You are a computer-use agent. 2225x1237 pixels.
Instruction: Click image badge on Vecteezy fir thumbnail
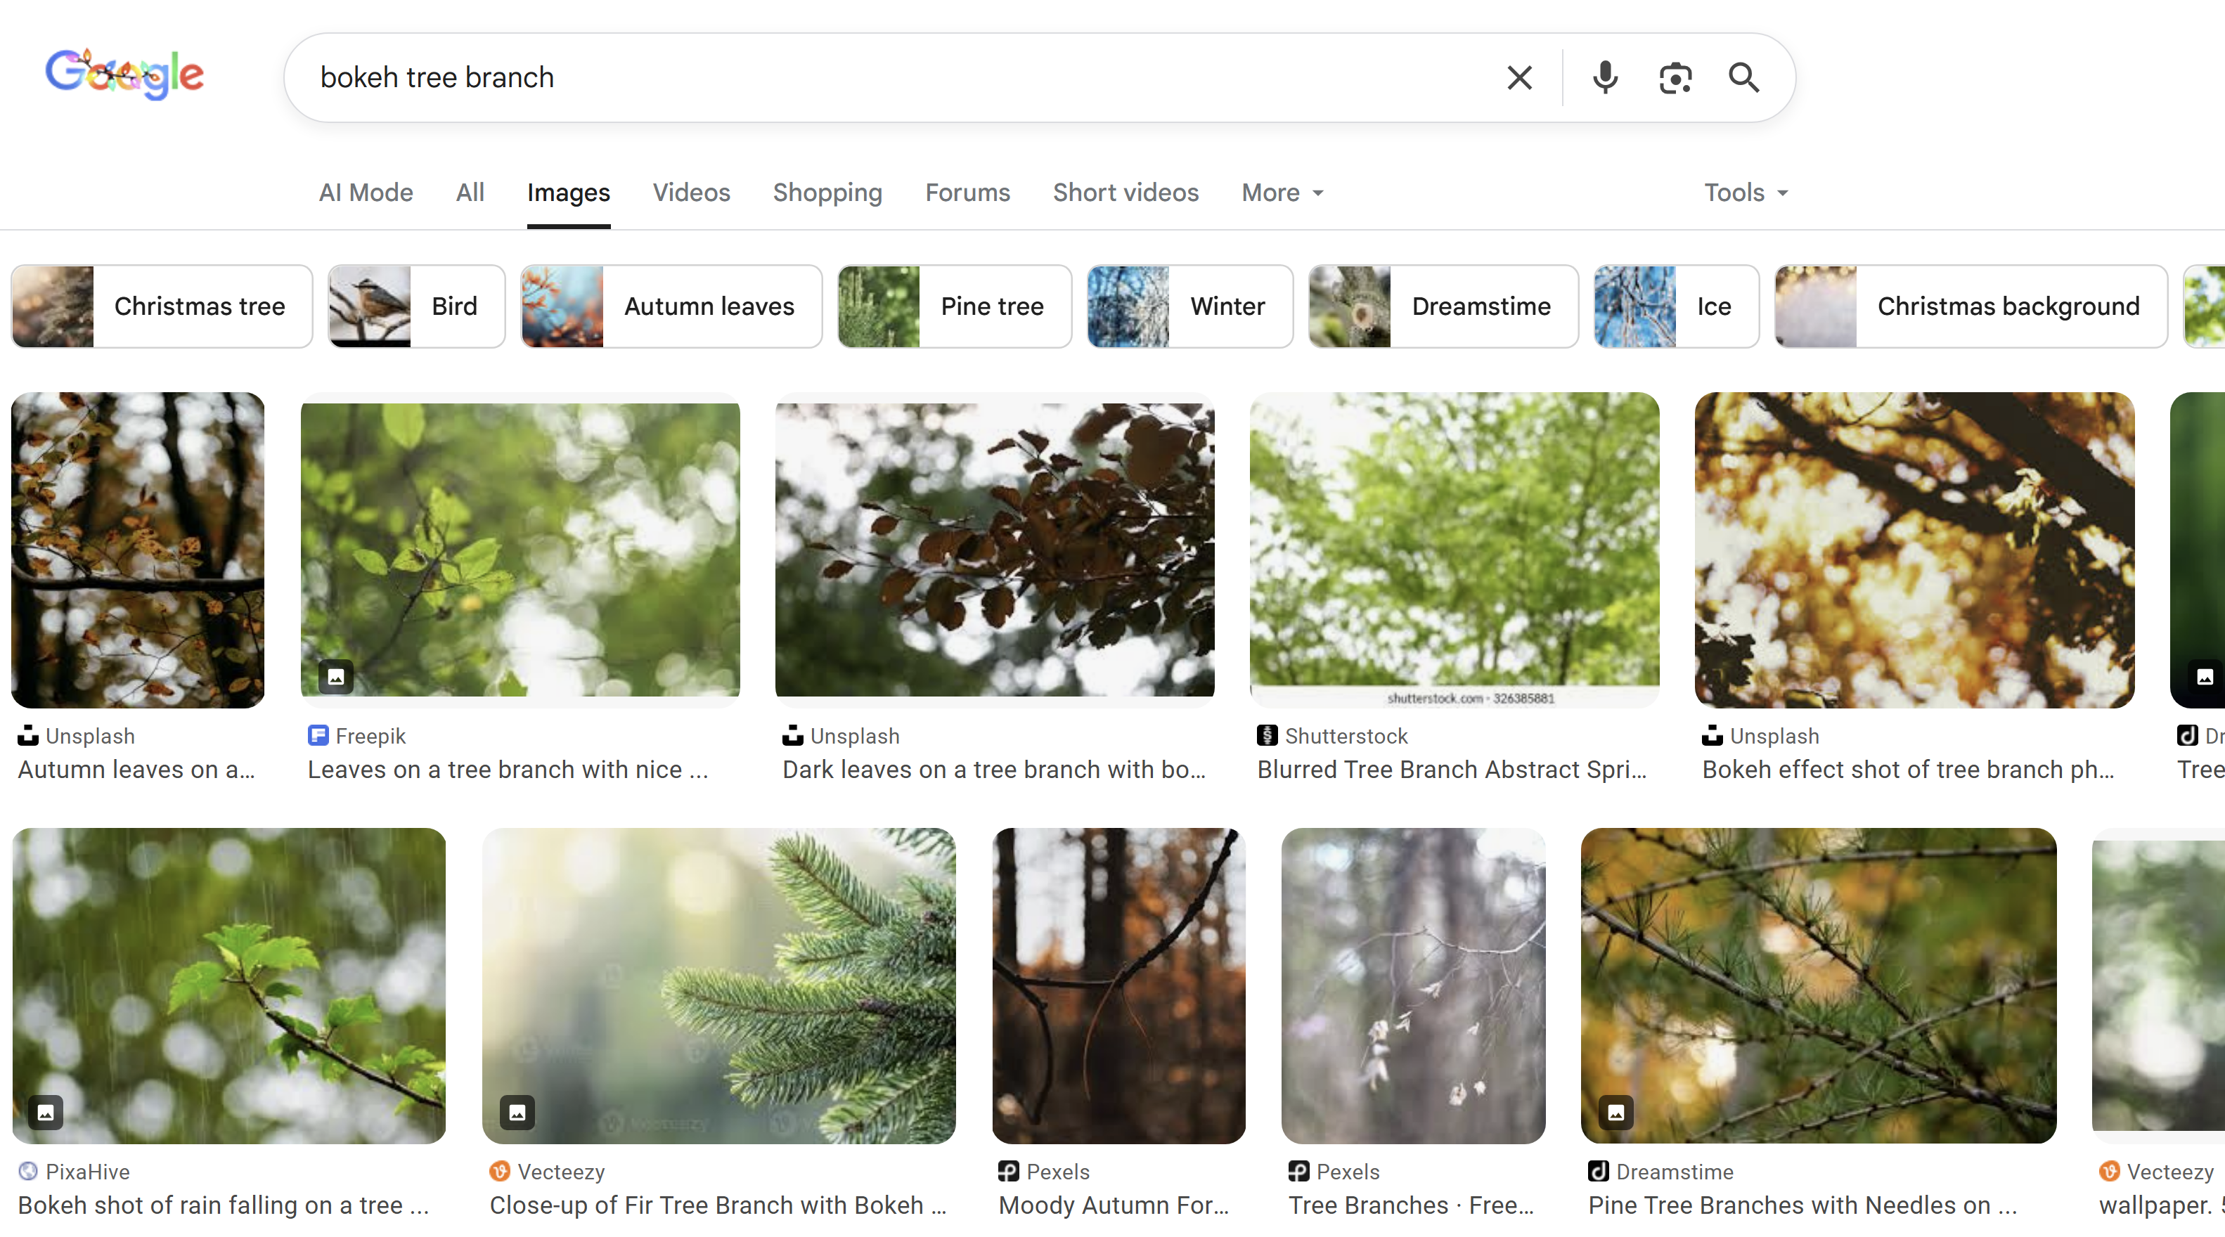517,1112
